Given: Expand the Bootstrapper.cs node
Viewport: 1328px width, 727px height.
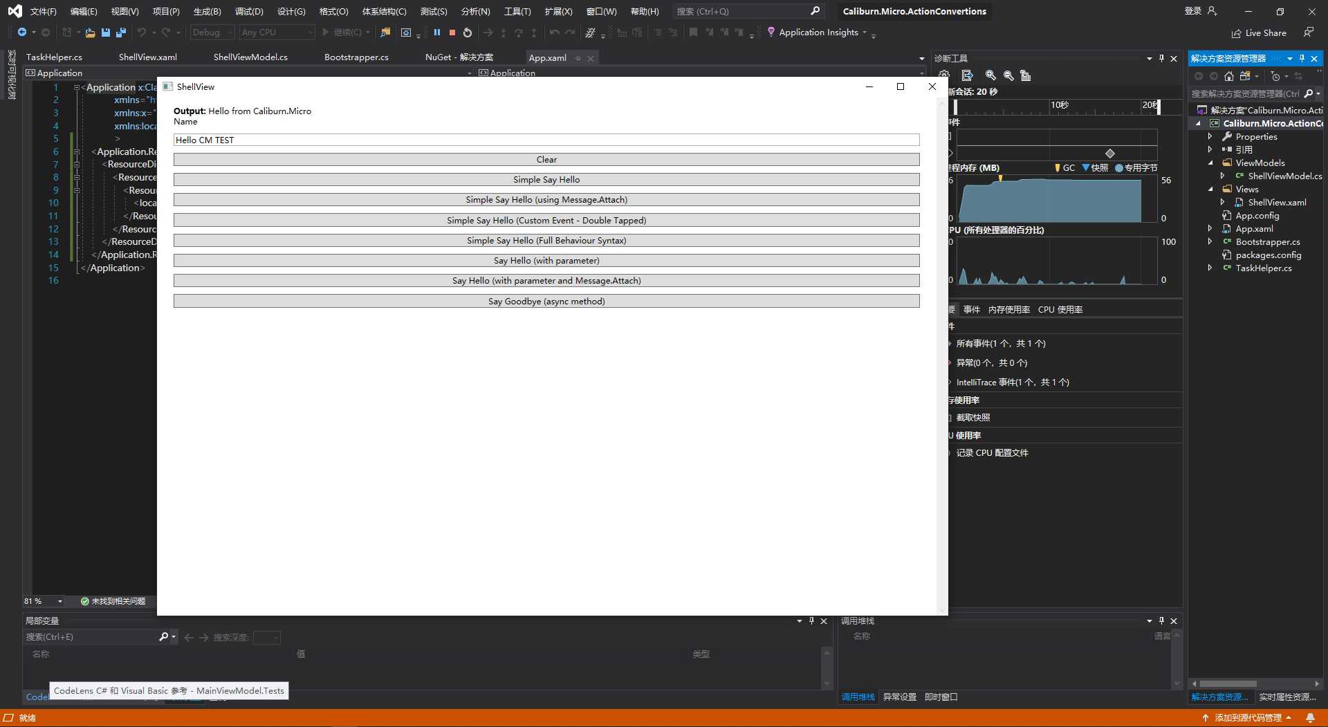Looking at the screenshot, I should pyautogui.click(x=1210, y=241).
